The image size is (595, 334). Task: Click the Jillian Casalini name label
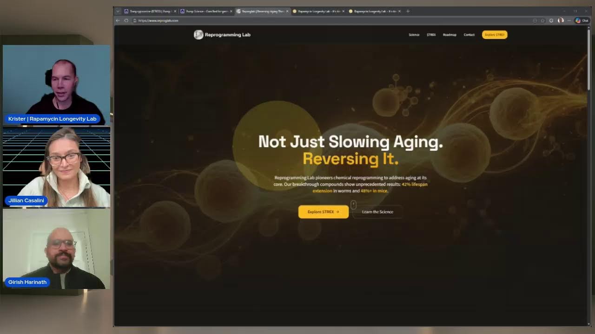pyautogui.click(x=26, y=200)
